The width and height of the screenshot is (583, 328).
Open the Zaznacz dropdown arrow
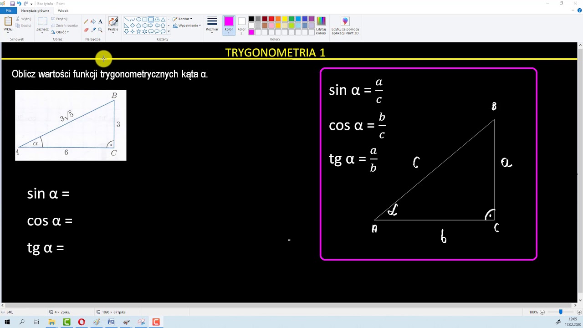point(42,32)
